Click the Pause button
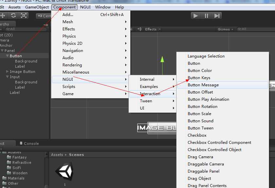 (206, 16)
